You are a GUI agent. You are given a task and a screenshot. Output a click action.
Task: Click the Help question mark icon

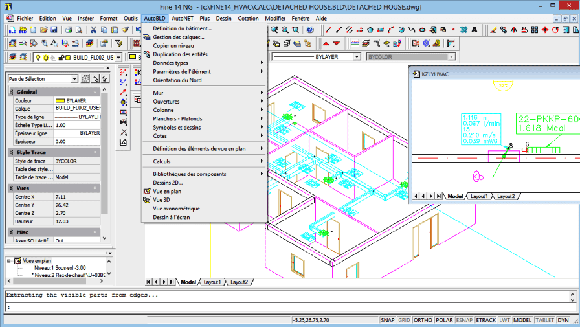[310, 30]
